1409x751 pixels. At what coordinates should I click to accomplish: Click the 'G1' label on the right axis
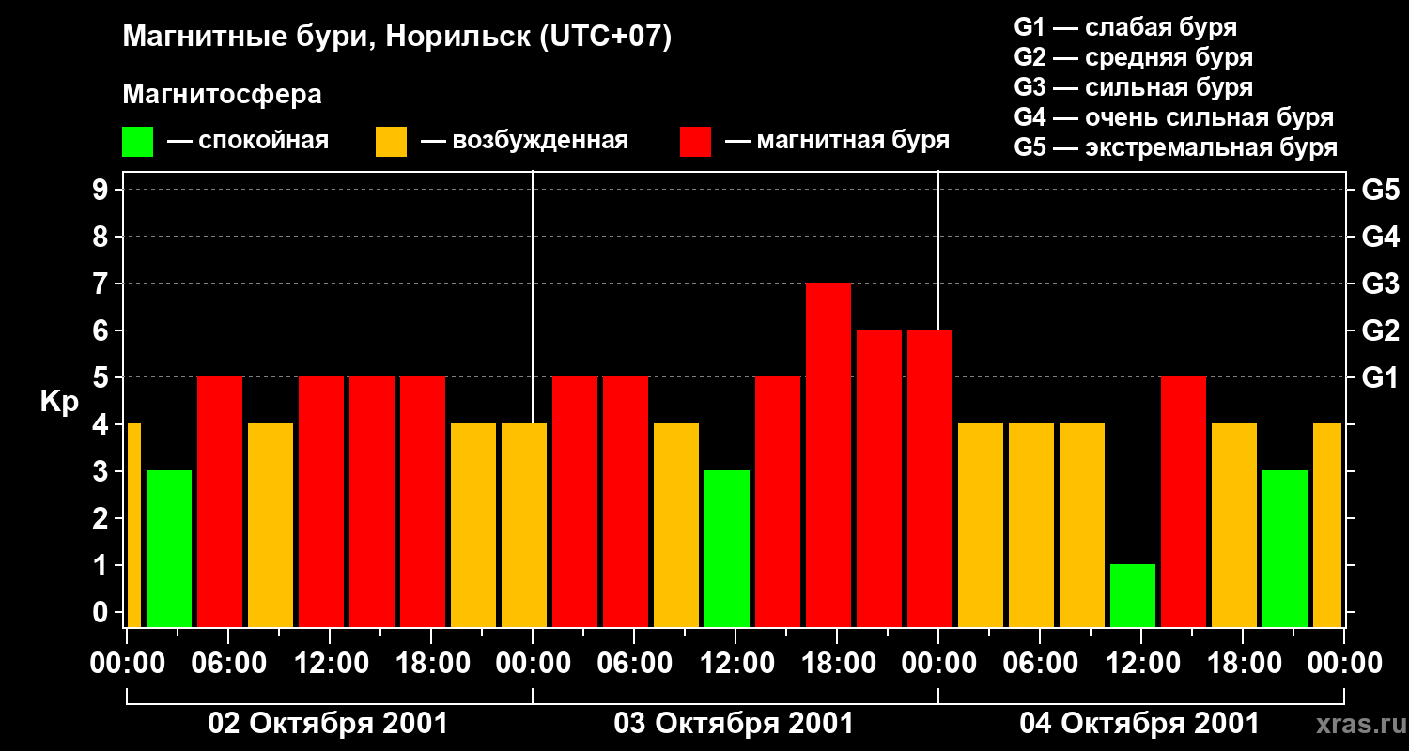click(1380, 378)
